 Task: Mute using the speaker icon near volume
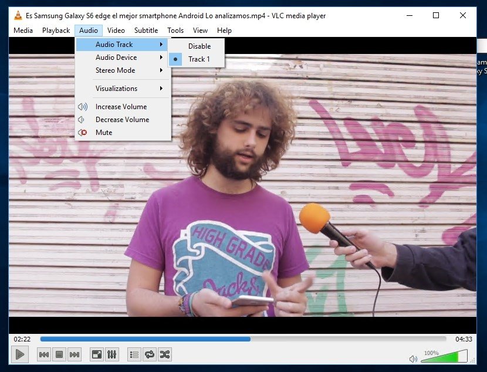coord(413,359)
